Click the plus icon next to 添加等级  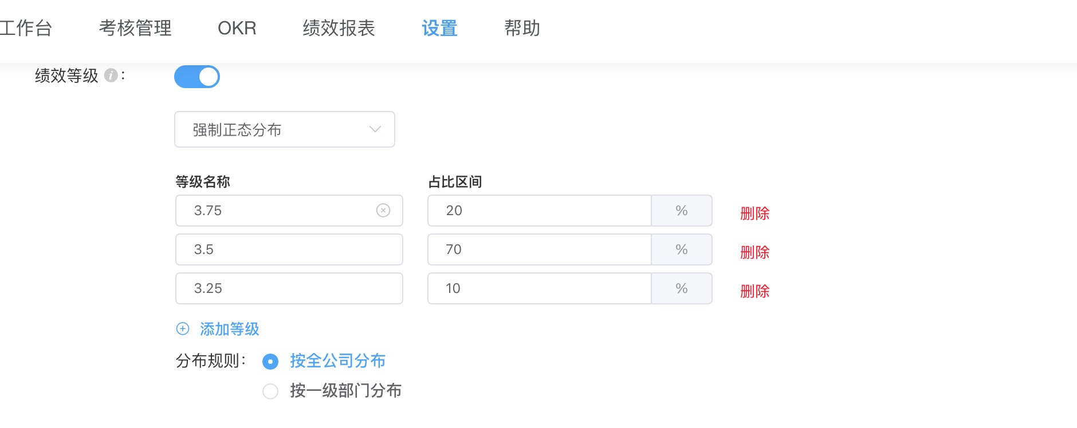(x=182, y=329)
